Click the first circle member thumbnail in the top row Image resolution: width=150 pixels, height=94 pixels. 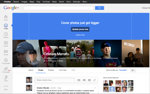click(x=106, y=83)
